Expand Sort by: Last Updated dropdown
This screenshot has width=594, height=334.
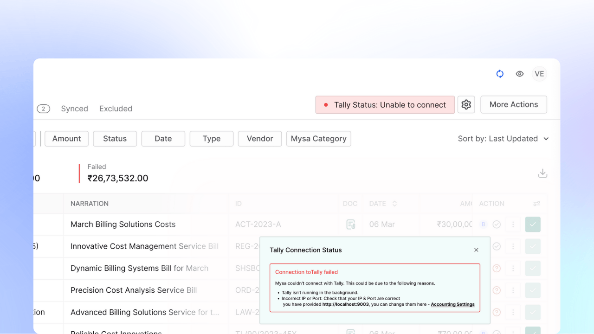pos(503,139)
